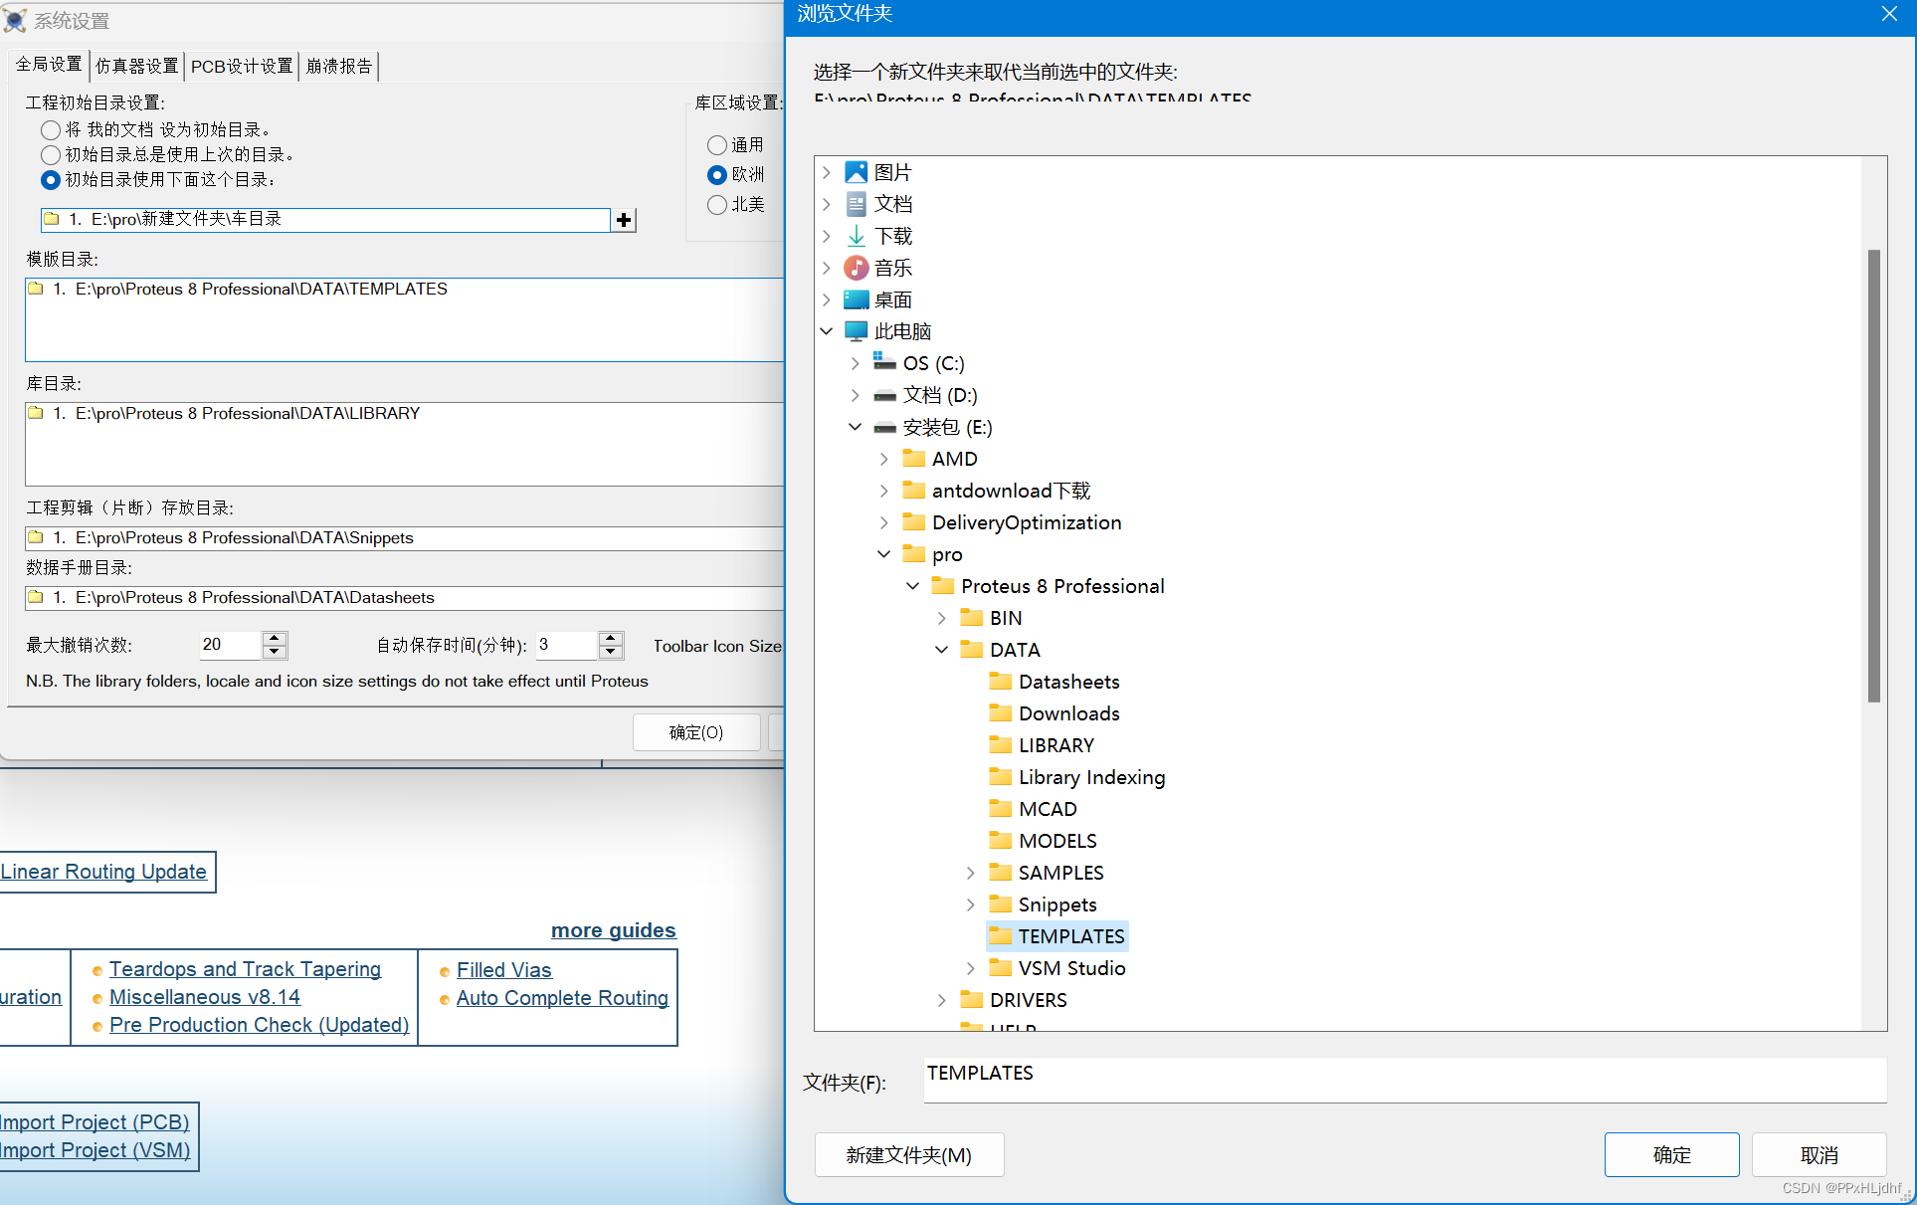This screenshot has width=1917, height=1205.
Task: Click the plus icon beside initial directory path
Action: (x=624, y=220)
